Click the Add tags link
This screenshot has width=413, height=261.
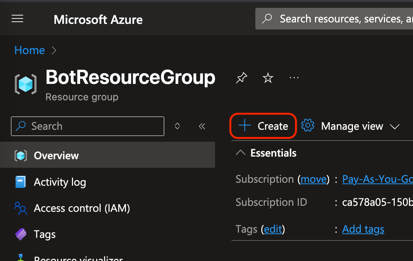click(363, 229)
